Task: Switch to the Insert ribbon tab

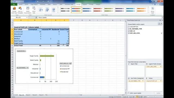Action: click(x=26, y=4)
